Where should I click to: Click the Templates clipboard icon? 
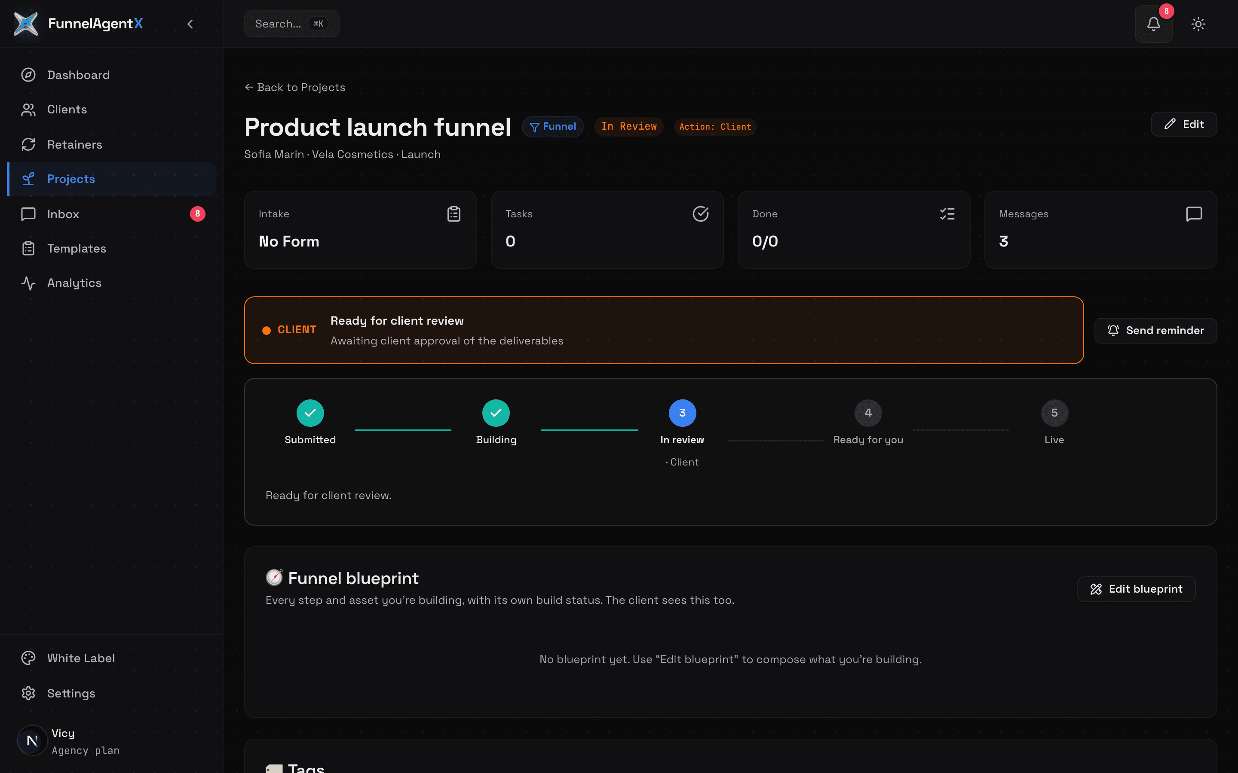click(28, 249)
